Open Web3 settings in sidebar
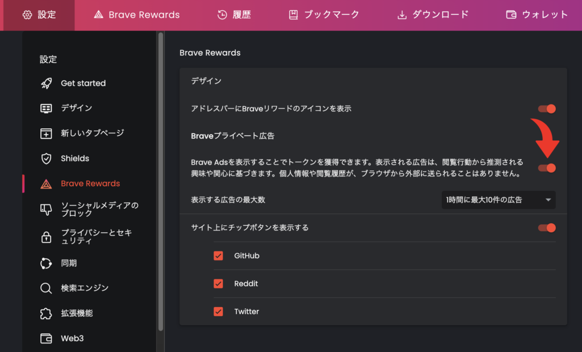The width and height of the screenshot is (582, 352). 72,338
